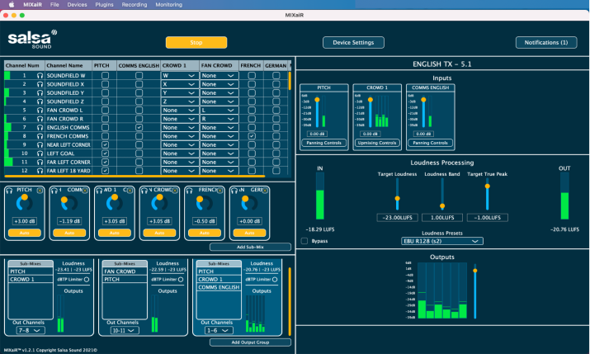Image resolution: width=590 pixels, height=354 pixels.
Task: Click headphone icon for FRENCH COMMS row
Action: pyautogui.click(x=40, y=136)
